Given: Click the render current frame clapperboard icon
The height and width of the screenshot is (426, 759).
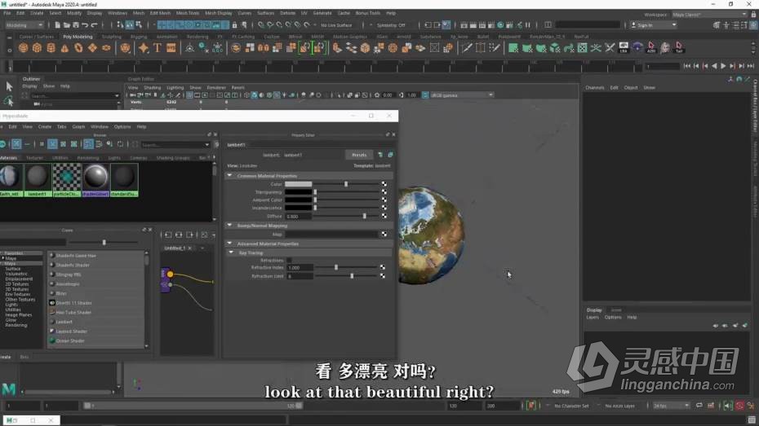Looking at the screenshot, I should 473,25.
